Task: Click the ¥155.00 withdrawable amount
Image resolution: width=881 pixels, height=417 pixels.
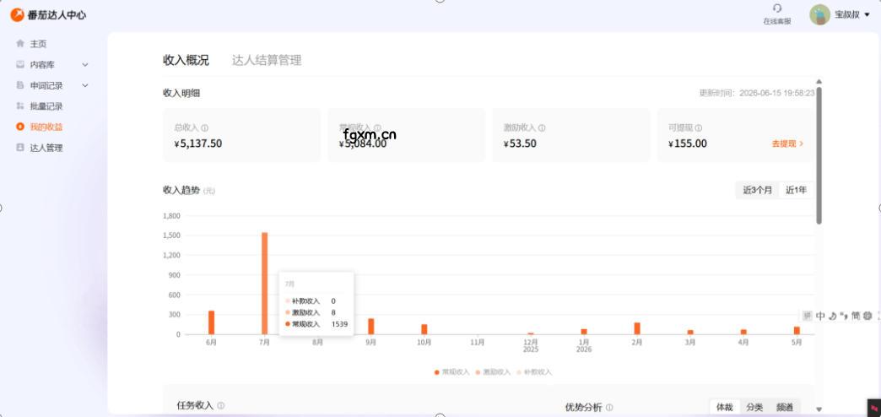Action: 688,144
